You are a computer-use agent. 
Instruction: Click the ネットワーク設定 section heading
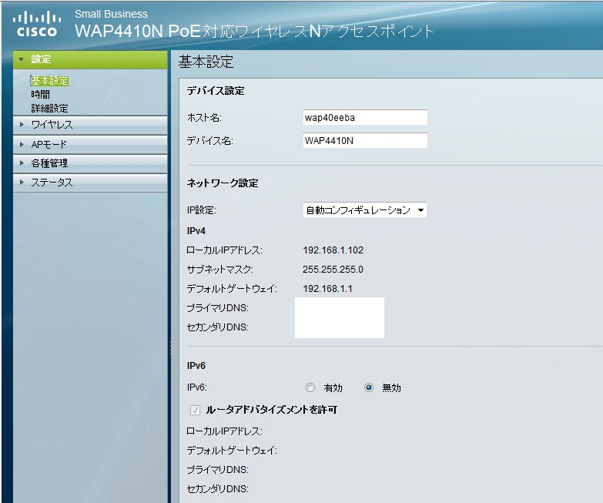pos(223,183)
